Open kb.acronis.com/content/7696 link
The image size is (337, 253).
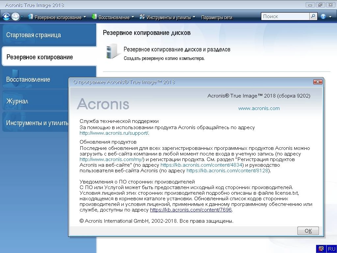click(191, 210)
